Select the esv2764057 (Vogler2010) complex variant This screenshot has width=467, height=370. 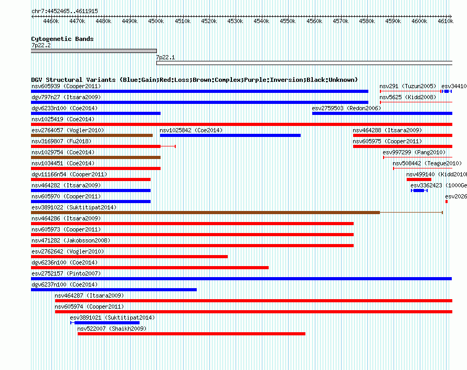click(92, 135)
